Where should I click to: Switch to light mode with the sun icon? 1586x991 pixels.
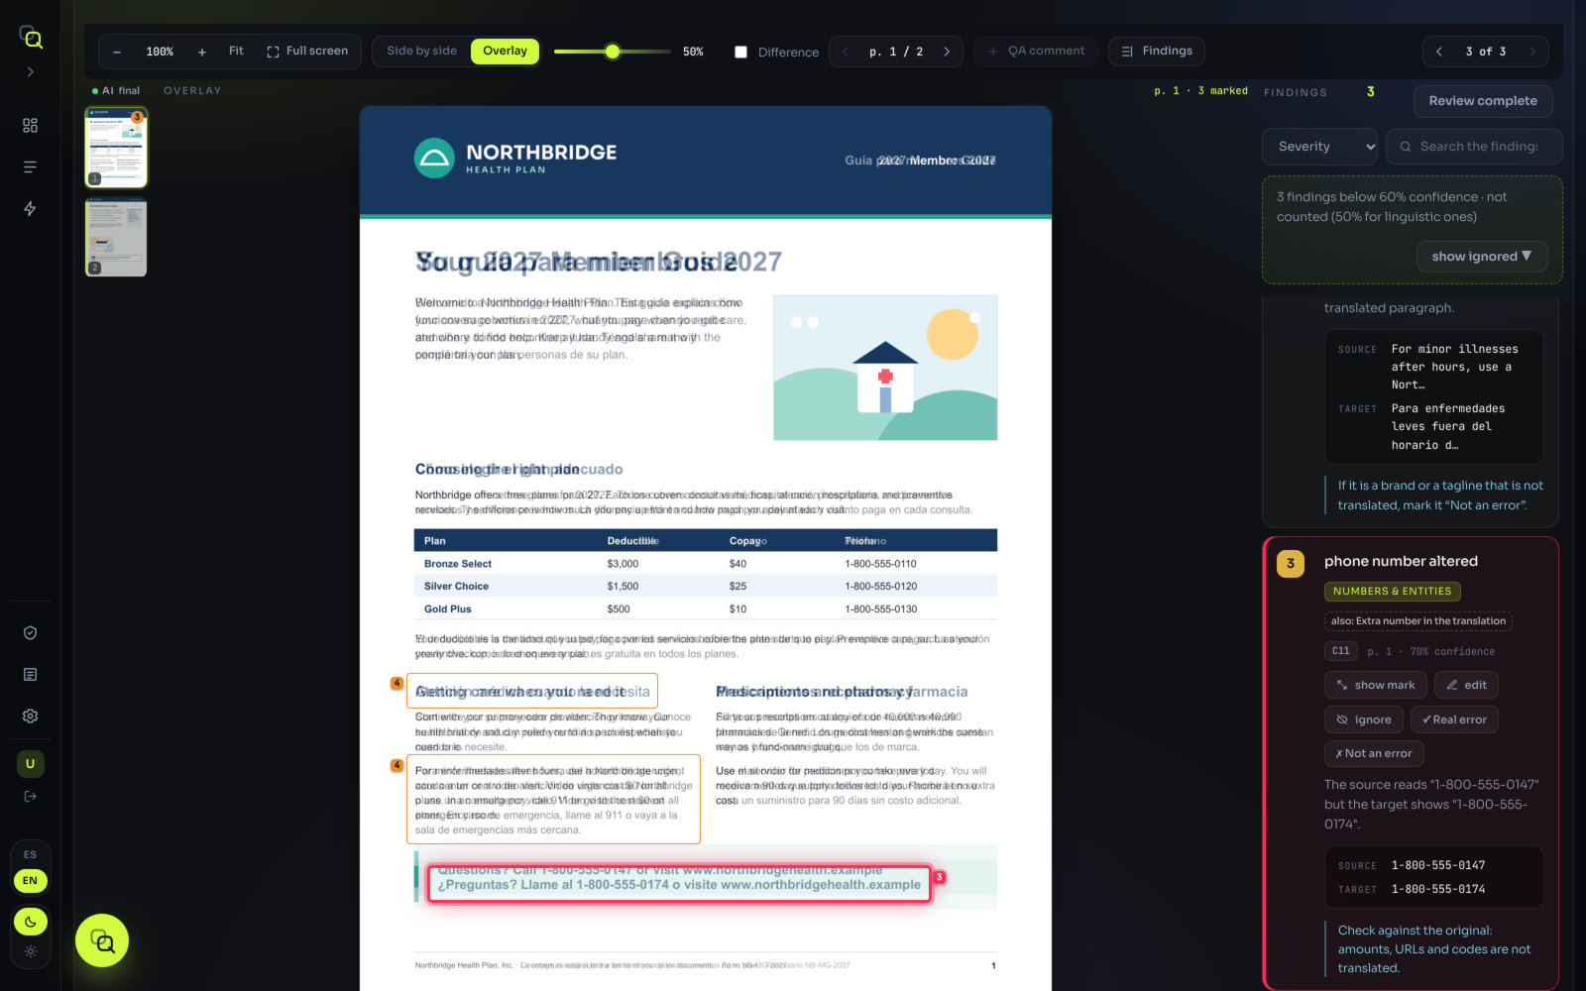click(31, 951)
